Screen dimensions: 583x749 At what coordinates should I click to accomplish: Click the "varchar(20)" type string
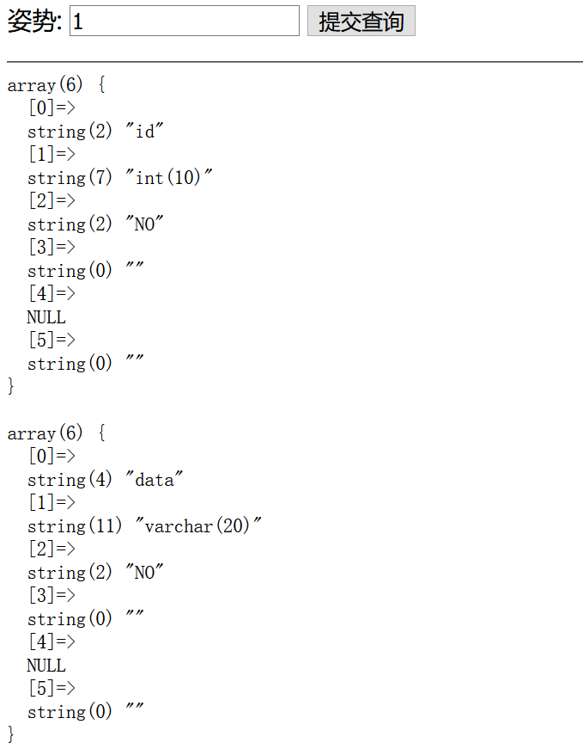(198, 525)
